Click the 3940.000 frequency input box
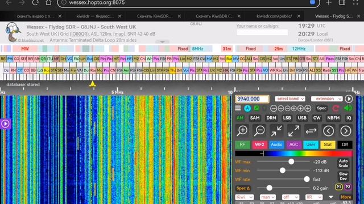Viewport: 364px width, 204px height. [252, 99]
